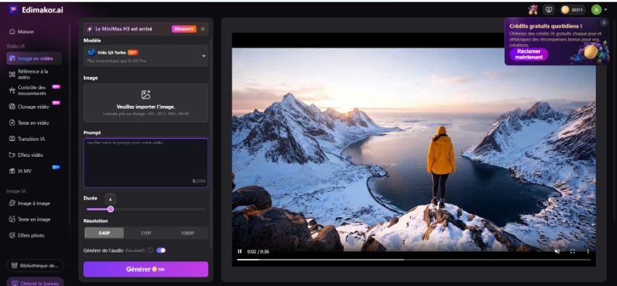
Task: Open Référence à la vidéo tool
Action: [34, 74]
